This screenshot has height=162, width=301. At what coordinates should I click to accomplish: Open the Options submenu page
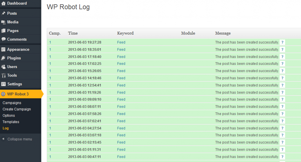point(9,116)
